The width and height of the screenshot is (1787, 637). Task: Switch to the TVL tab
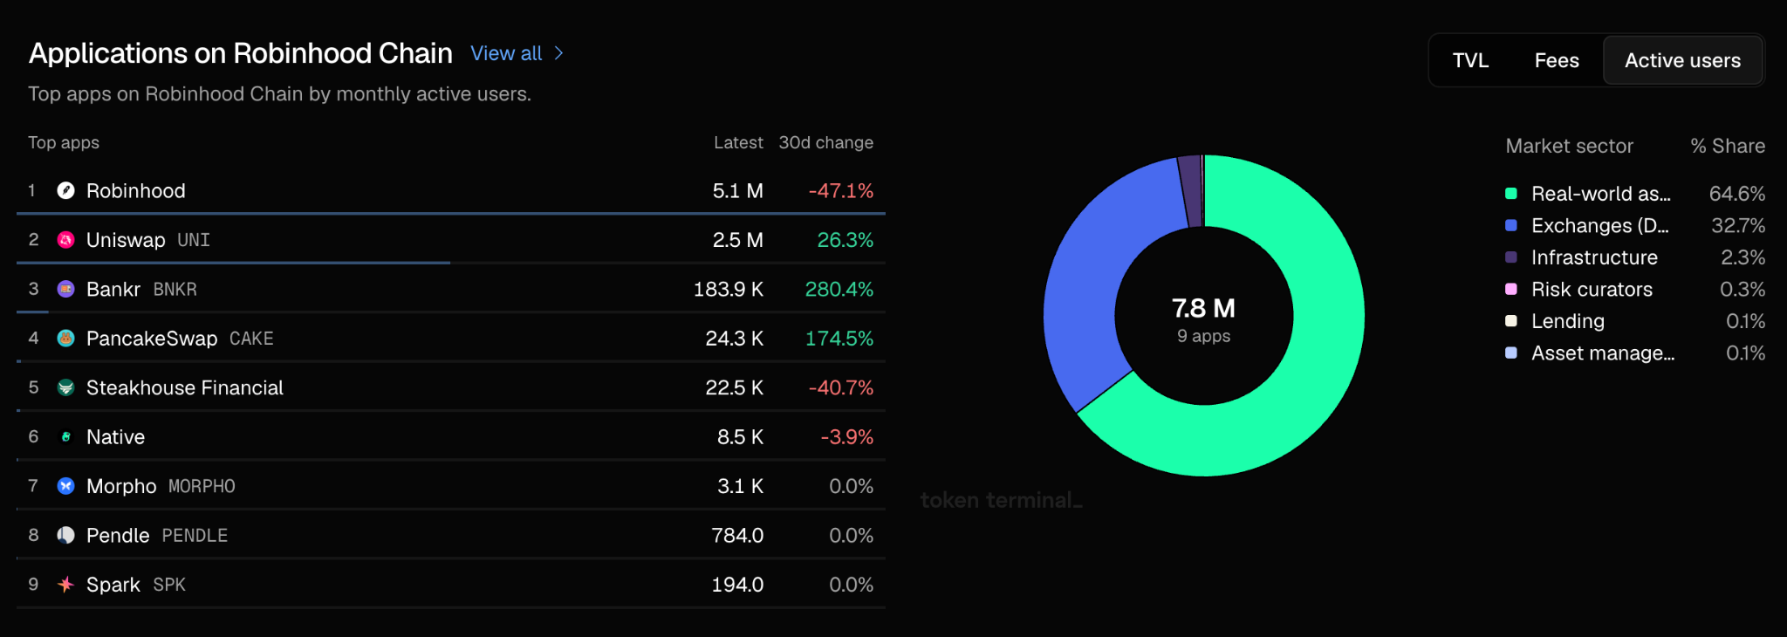[x=1470, y=60]
